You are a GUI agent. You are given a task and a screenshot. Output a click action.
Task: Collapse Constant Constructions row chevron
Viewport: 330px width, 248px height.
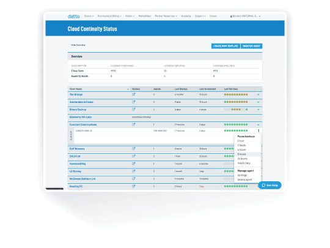pyautogui.click(x=258, y=125)
